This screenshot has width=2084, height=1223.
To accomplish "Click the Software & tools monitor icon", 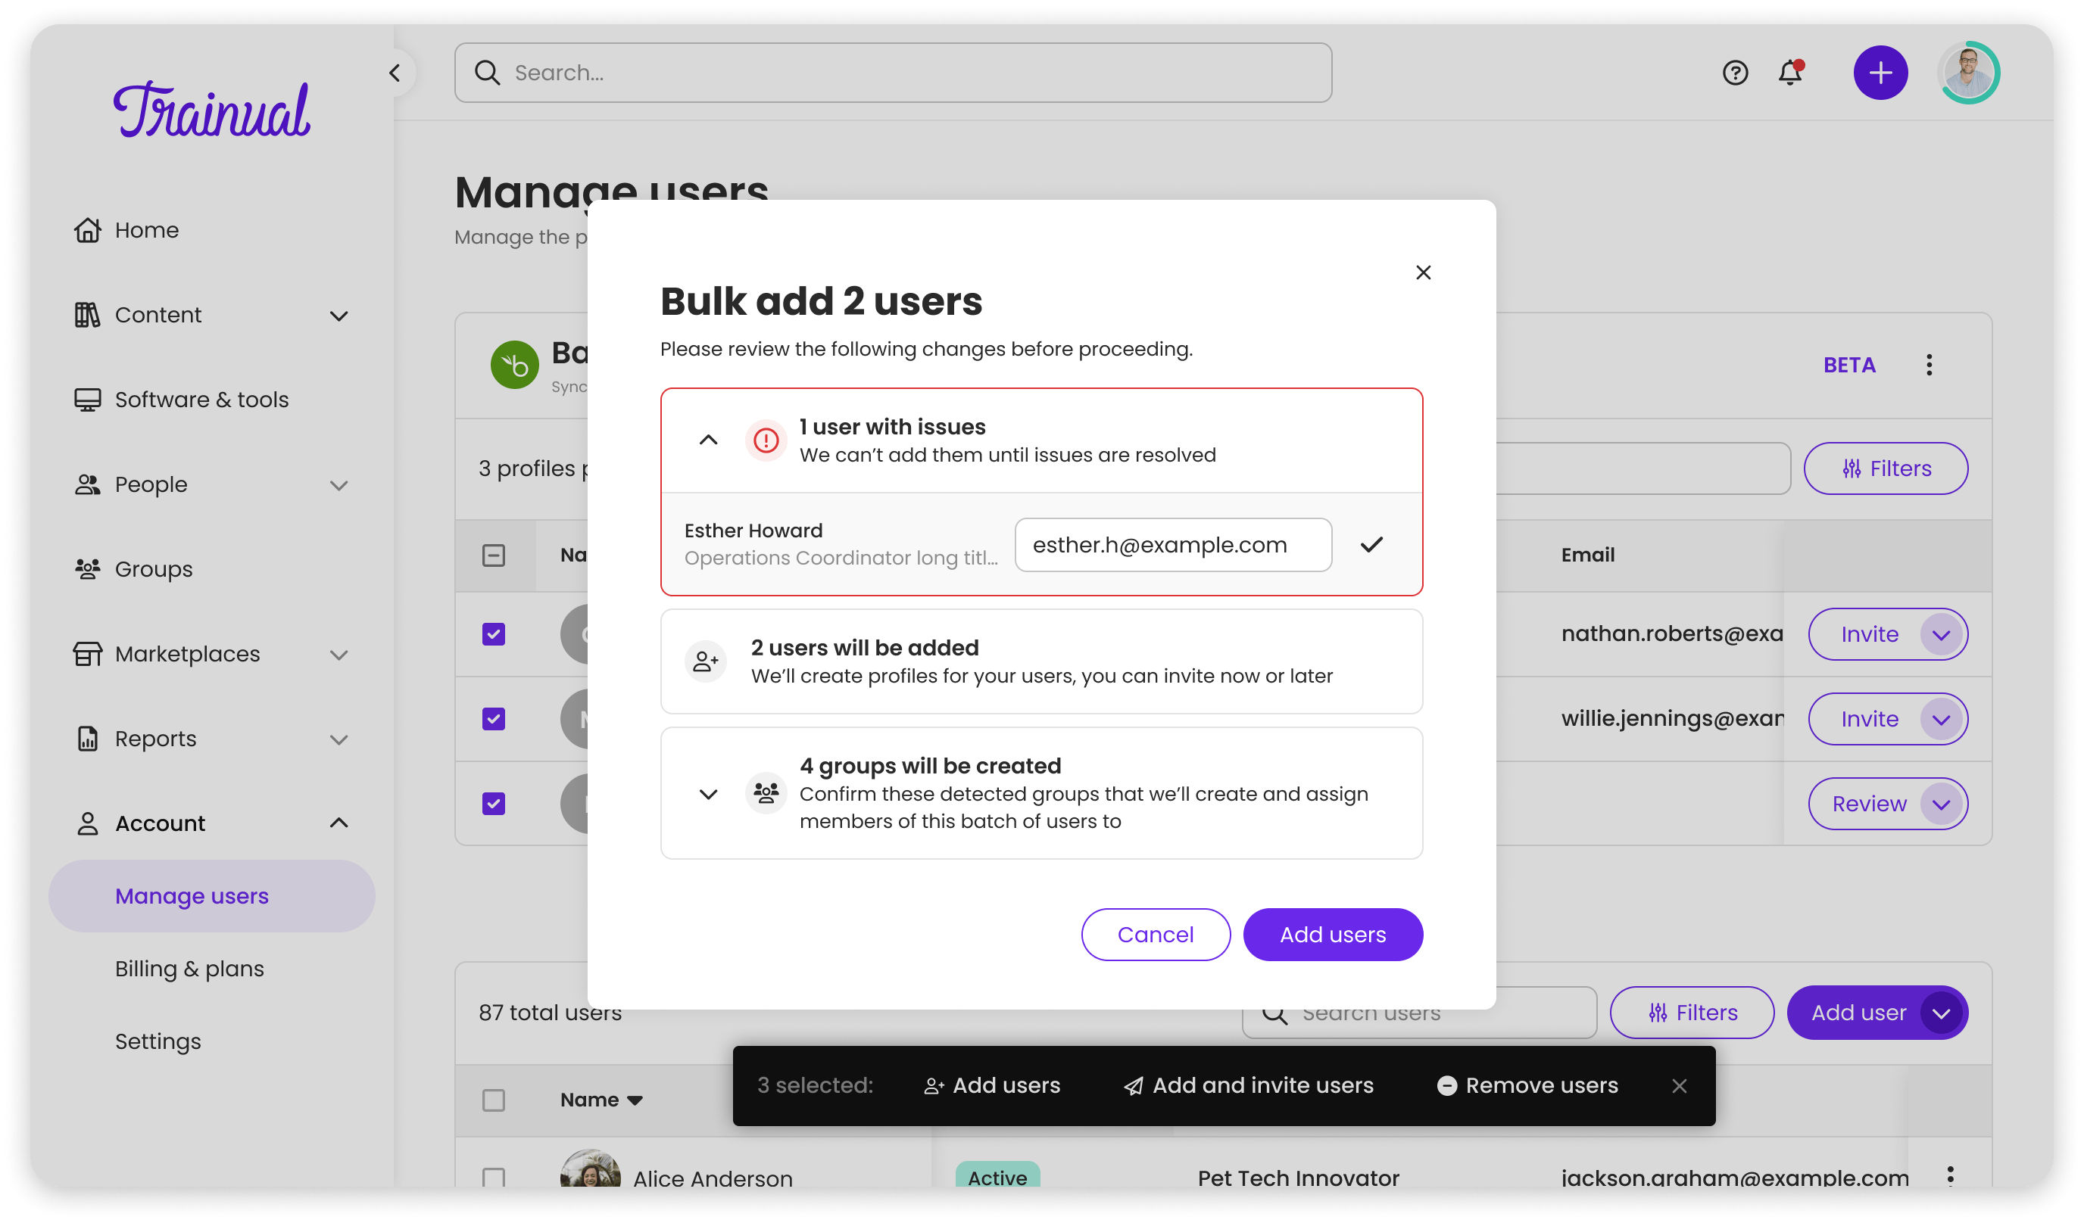I will pyautogui.click(x=88, y=400).
